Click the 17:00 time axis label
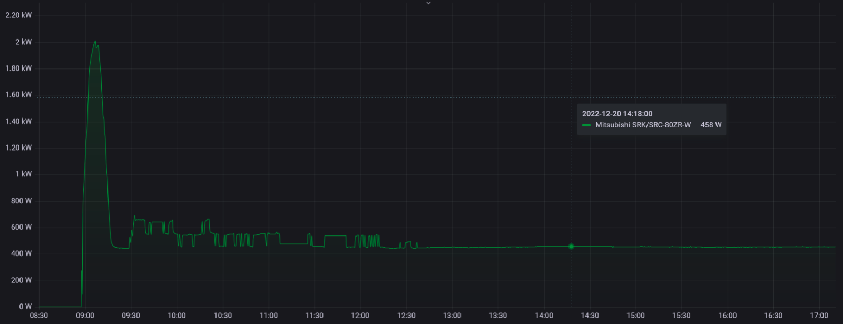Image resolution: width=843 pixels, height=324 pixels. point(819,316)
